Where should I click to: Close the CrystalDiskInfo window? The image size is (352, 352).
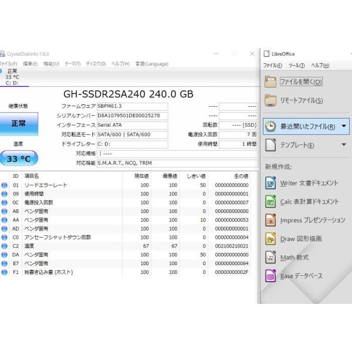pyautogui.click(x=252, y=53)
